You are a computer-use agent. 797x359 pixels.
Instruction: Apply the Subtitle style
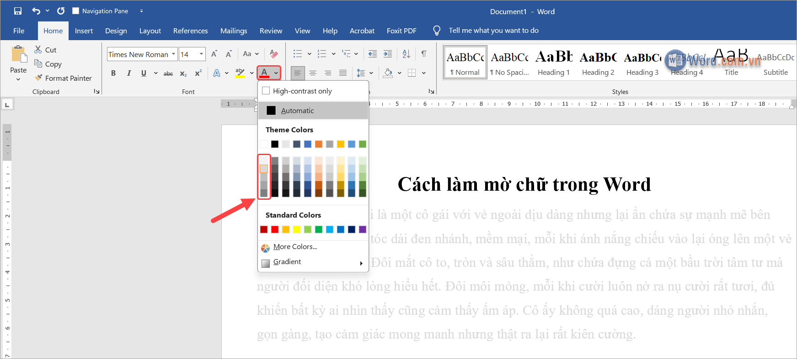(x=775, y=62)
